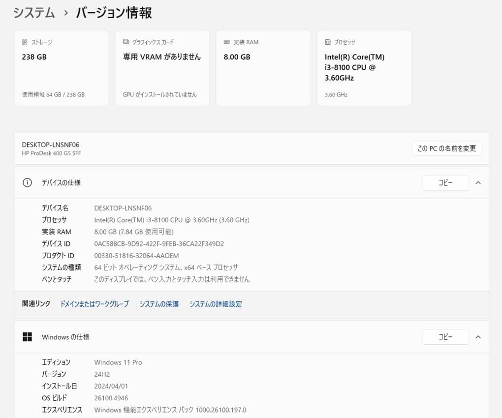Click the processor icon on プロセッサ card
The image size is (502, 418).
[x=327, y=42]
